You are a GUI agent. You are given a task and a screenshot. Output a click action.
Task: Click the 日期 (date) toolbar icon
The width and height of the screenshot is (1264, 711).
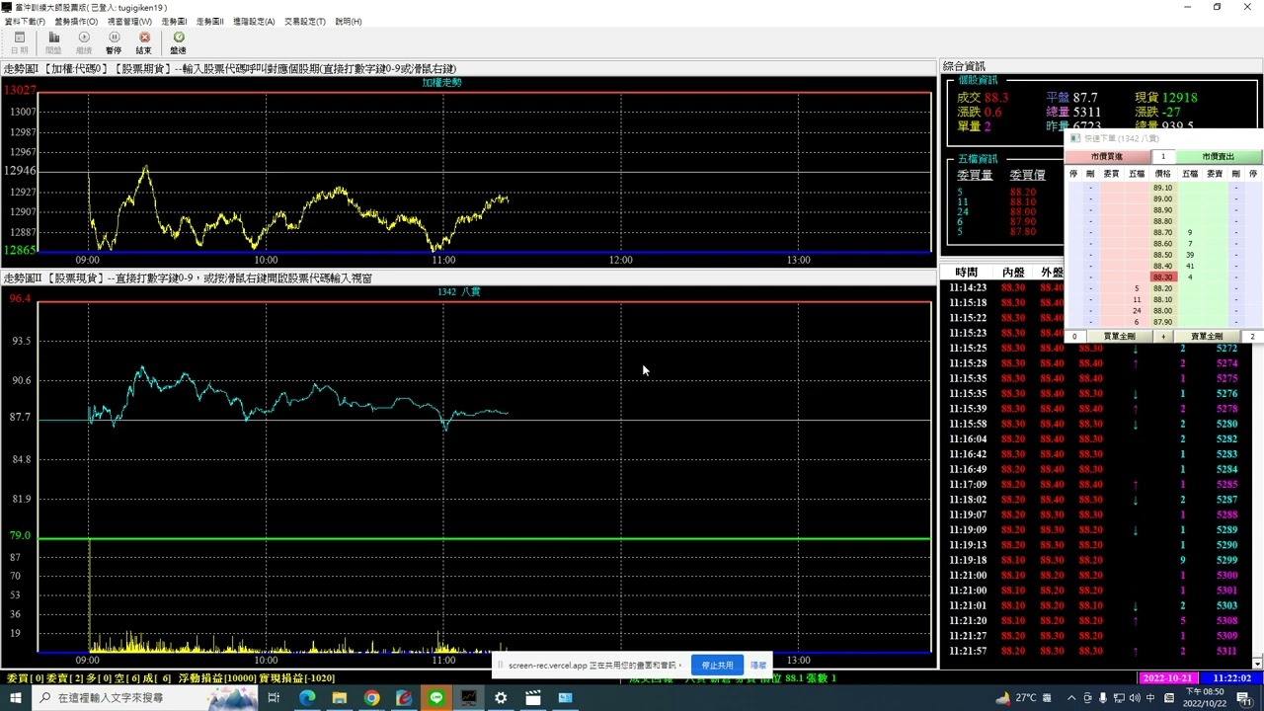19,42
